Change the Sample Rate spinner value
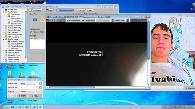The width and height of the screenshot is (195, 109). [x=36, y=84]
